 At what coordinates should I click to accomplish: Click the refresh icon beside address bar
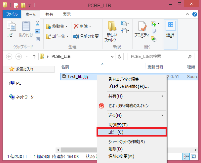click(x=119, y=56)
